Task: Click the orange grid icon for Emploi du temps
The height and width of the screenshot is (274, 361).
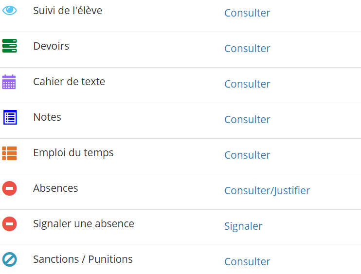Action: point(9,153)
